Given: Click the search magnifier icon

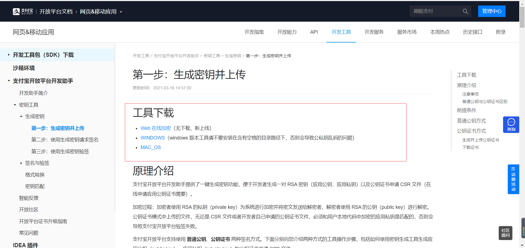Looking at the screenshot, I should coord(465,11).
